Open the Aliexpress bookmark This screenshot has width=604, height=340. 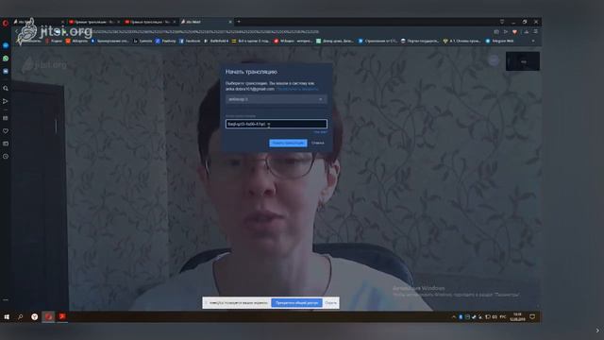[x=76, y=41]
